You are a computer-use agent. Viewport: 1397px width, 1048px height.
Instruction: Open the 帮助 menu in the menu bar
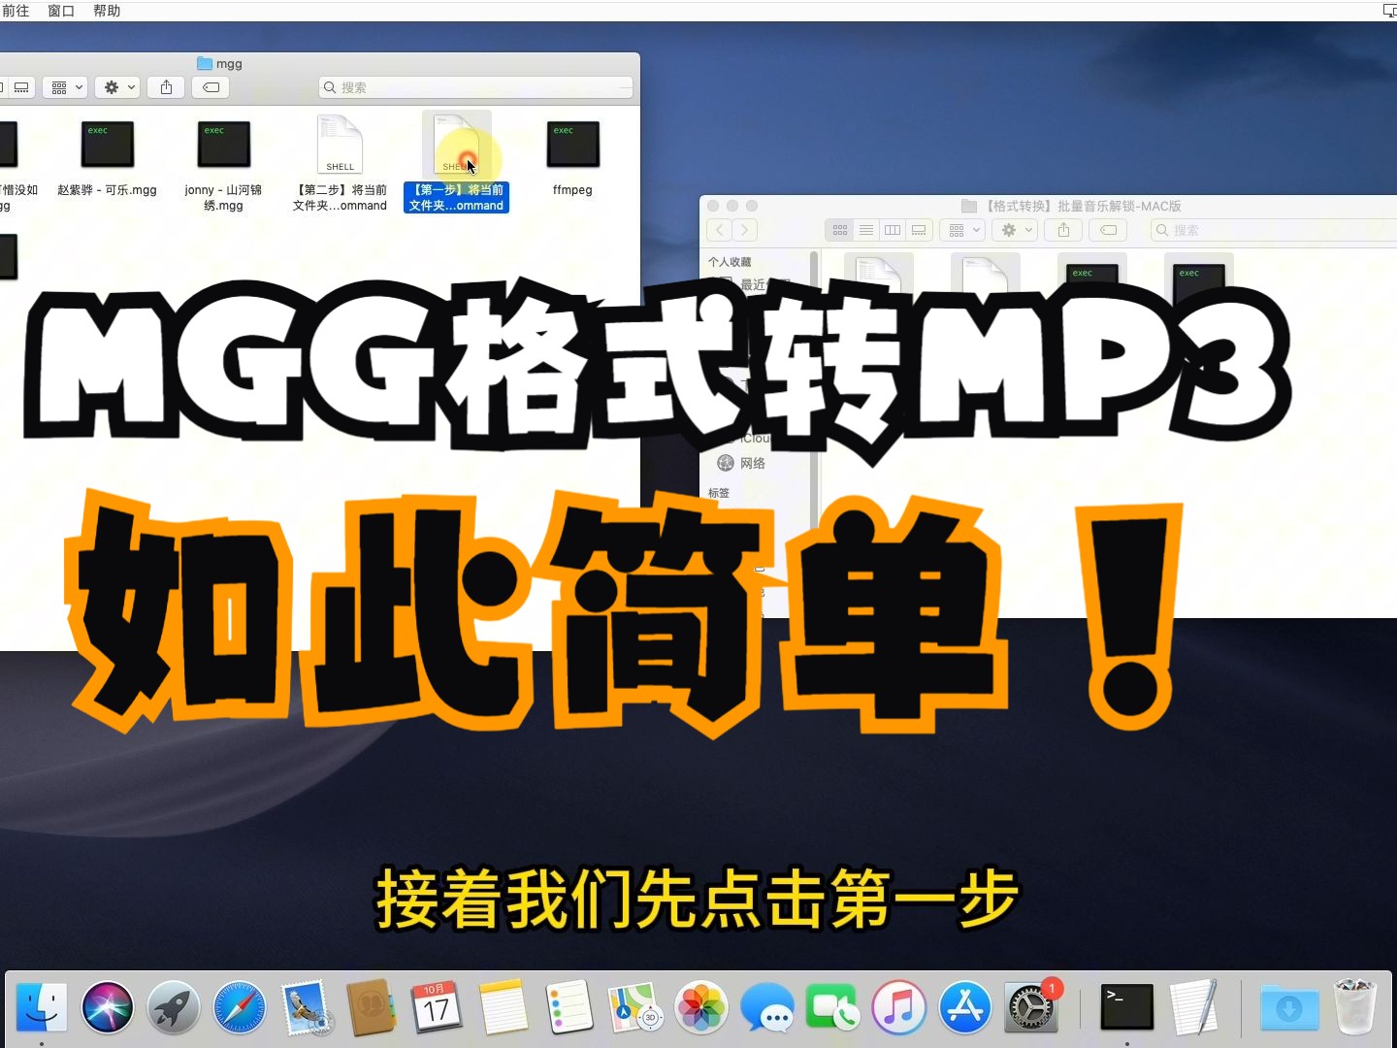pos(107,11)
